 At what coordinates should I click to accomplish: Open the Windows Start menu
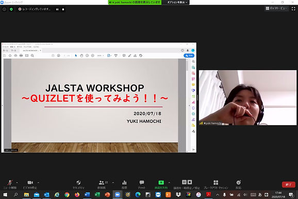[5, 195]
